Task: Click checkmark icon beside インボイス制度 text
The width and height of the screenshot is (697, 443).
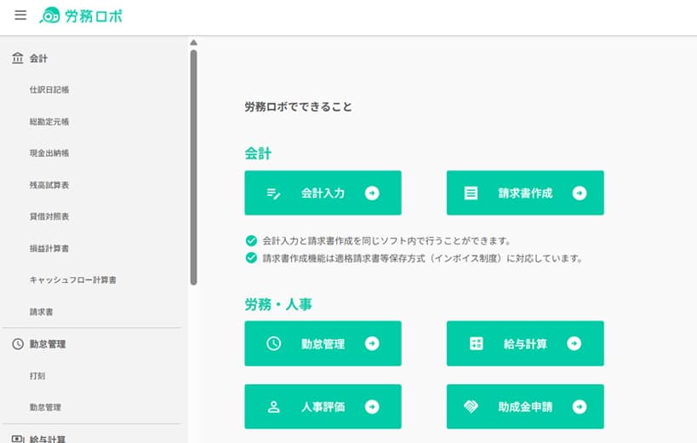Action: tap(251, 258)
